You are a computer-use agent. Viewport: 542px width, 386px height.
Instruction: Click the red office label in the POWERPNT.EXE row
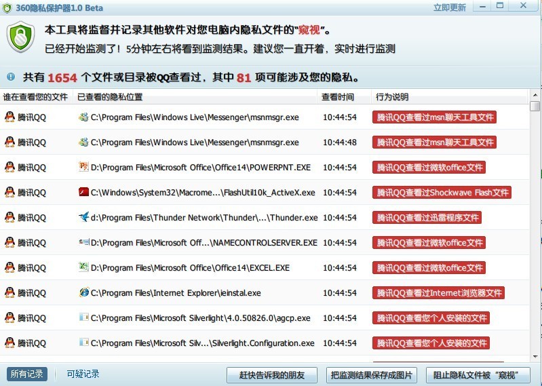(429, 168)
